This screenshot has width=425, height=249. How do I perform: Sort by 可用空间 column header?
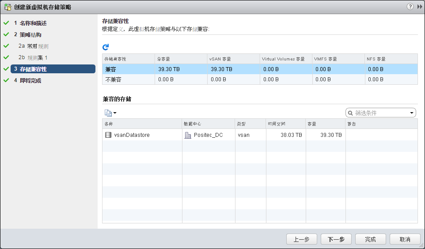286,124
